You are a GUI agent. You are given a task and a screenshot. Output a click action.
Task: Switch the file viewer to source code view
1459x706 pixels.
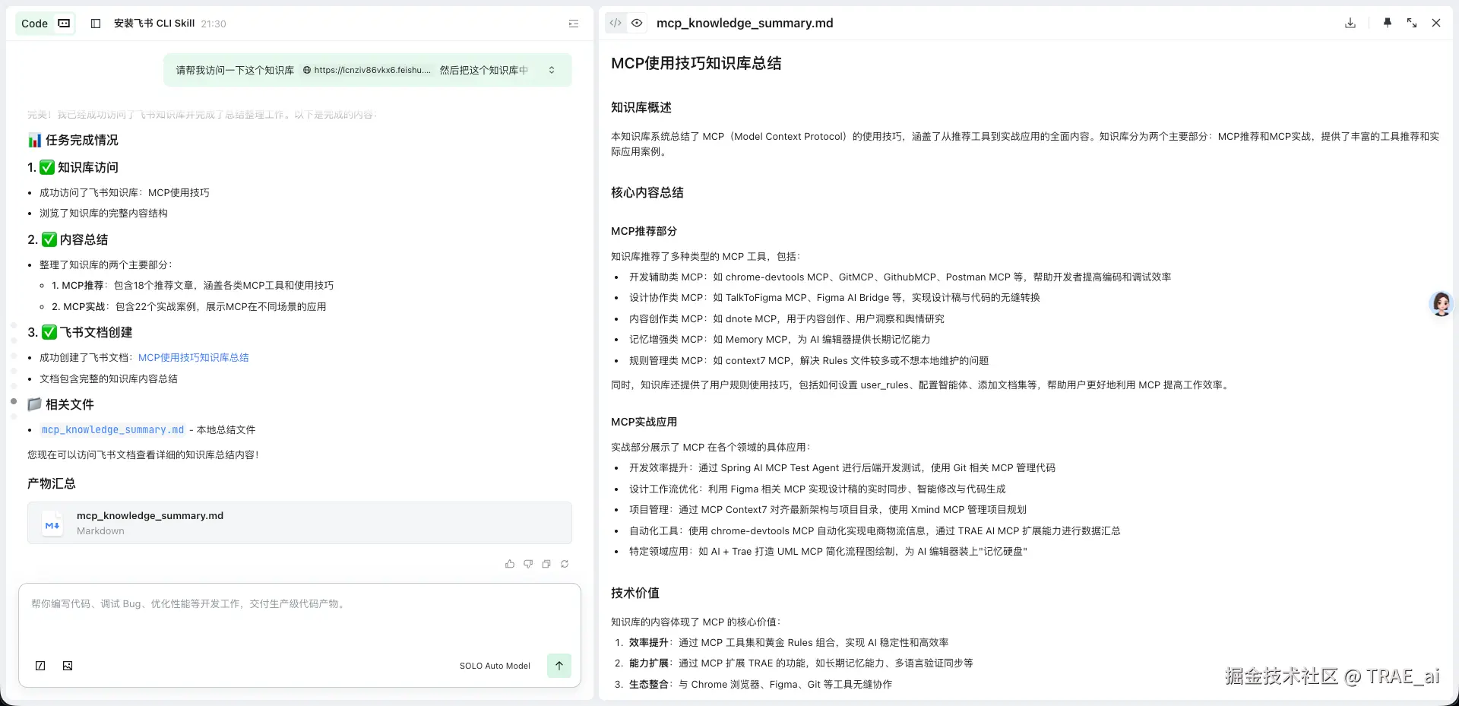pyautogui.click(x=616, y=23)
